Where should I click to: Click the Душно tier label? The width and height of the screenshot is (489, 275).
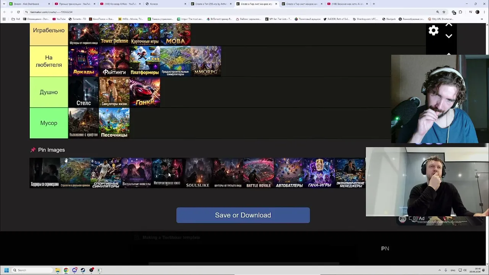(49, 92)
